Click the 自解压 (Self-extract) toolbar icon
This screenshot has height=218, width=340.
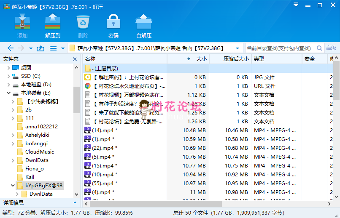144,21
